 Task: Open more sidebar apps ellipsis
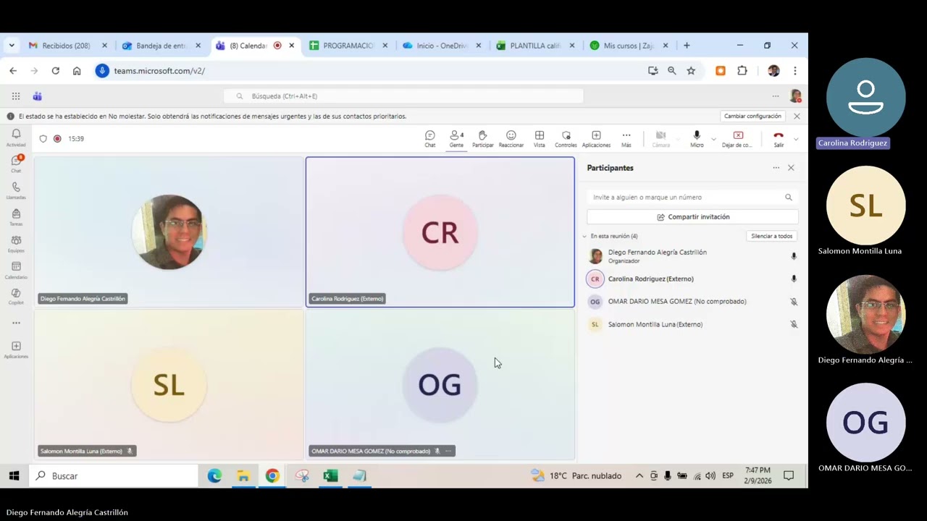[16, 323]
